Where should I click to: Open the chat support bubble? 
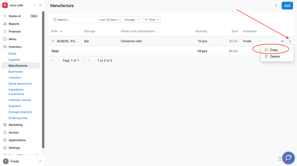pos(288,158)
